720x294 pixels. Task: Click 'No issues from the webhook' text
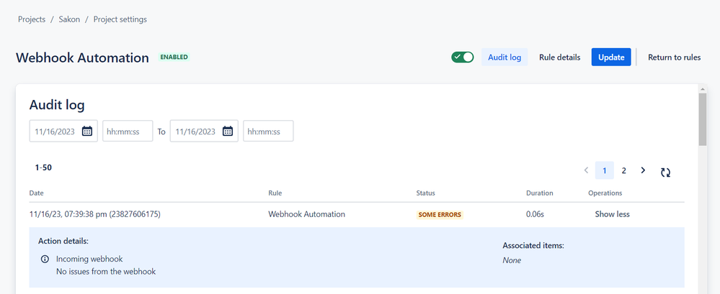click(106, 272)
